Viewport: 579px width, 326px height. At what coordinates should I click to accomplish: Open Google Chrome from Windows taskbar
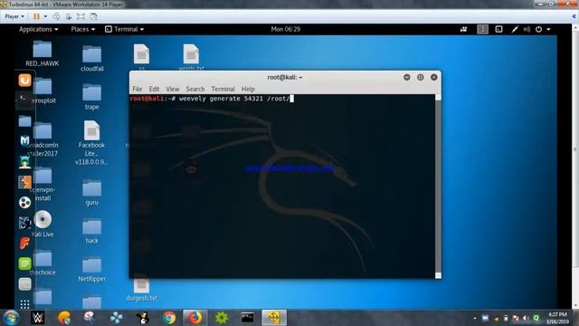point(169,318)
